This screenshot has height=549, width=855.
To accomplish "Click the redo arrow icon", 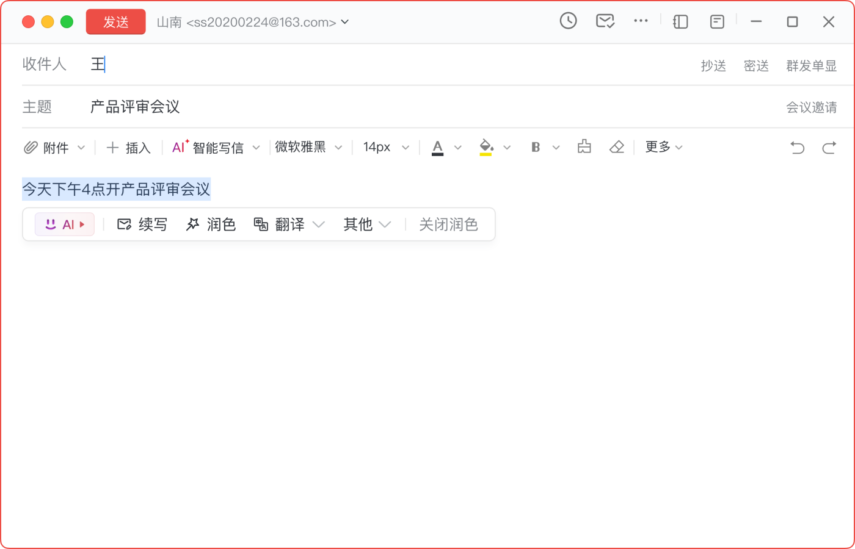I will coord(829,147).
